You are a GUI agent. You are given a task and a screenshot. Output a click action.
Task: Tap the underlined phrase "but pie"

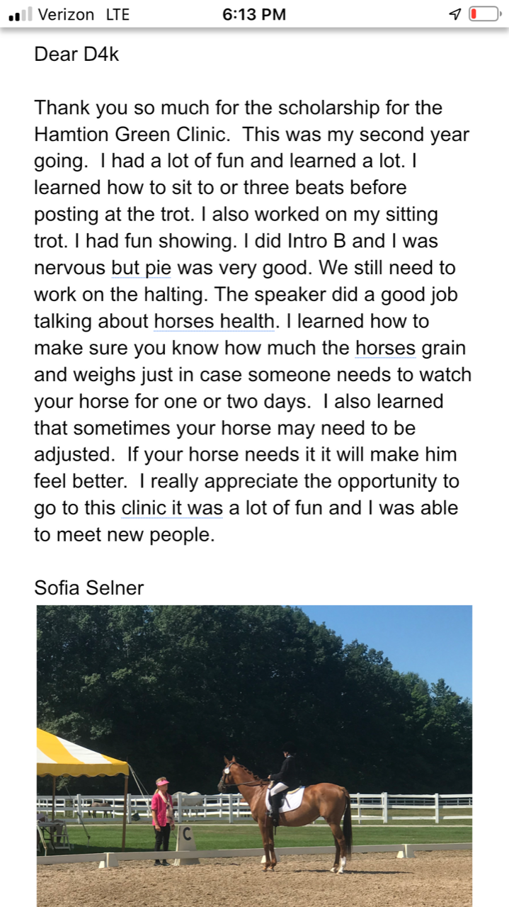tap(142, 268)
